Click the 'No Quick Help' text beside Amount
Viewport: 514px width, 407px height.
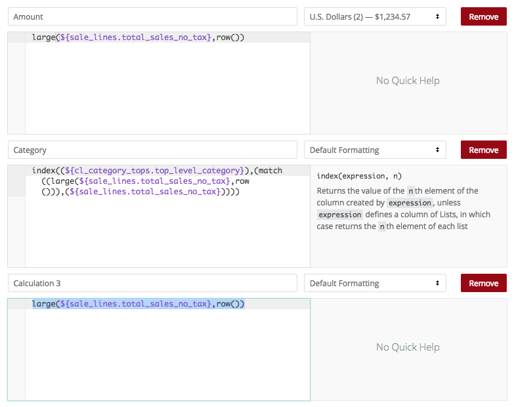pos(408,81)
